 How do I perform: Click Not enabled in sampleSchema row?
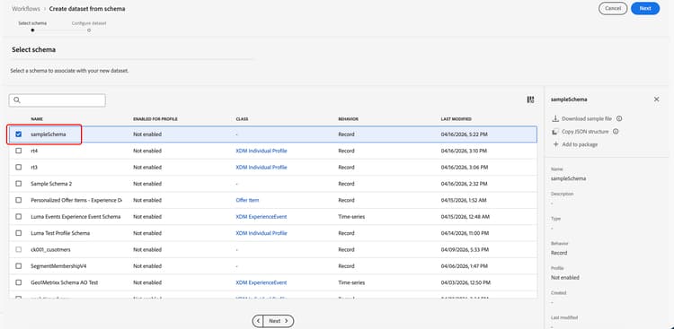147,134
